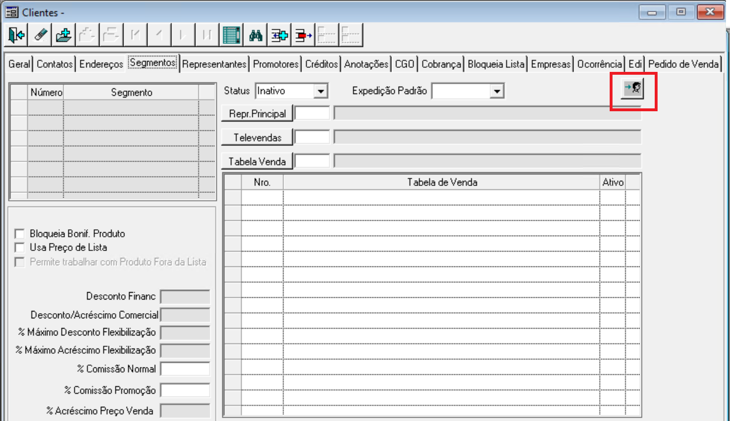The width and height of the screenshot is (730, 421).
Task: Click the Nro. column header
Action: 262,182
